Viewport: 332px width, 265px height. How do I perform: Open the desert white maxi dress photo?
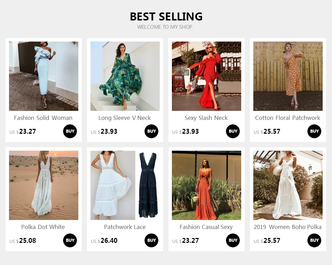point(44,185)
